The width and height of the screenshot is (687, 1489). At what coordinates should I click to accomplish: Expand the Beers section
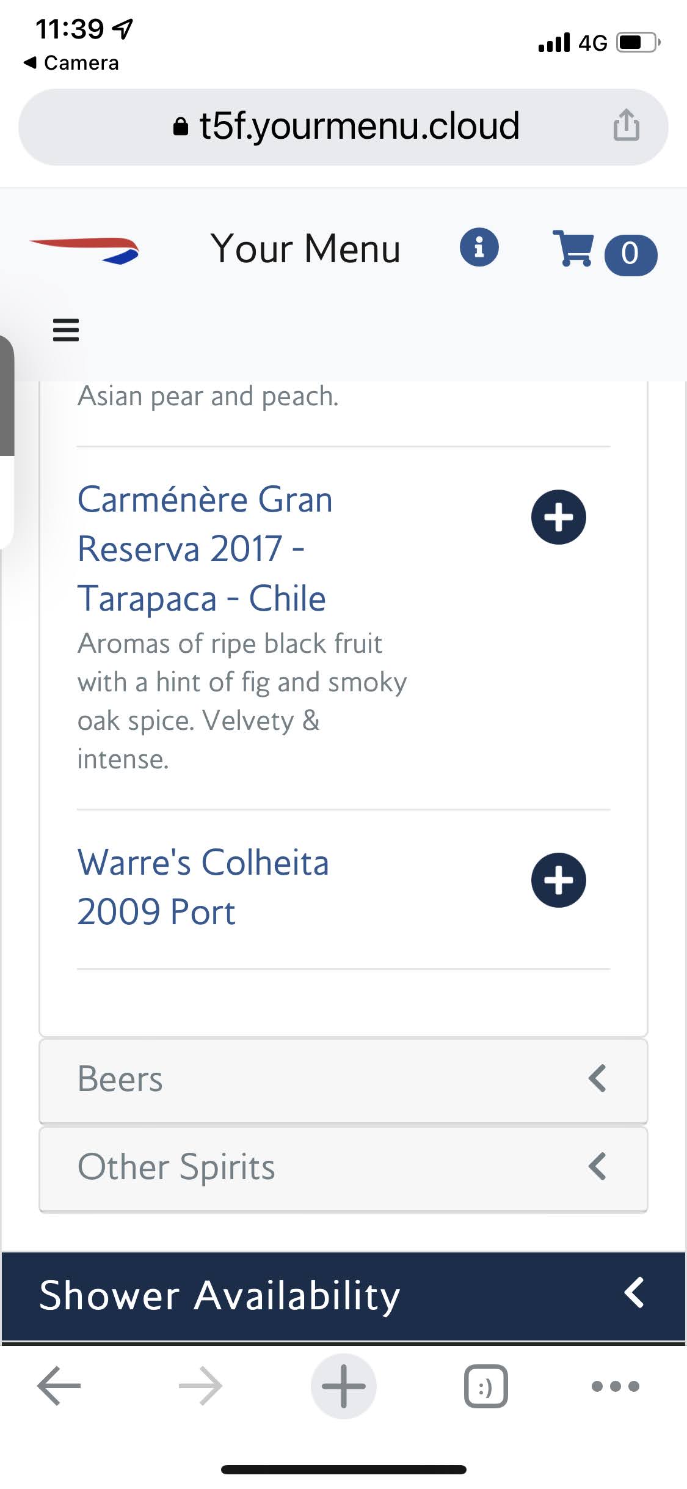(x=343, y=1079)
